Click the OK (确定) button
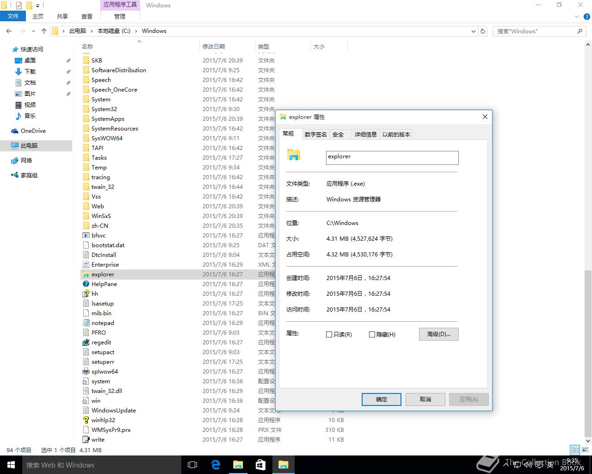The image size is (592, 474). pyautogui.click(x=382, y=399)
